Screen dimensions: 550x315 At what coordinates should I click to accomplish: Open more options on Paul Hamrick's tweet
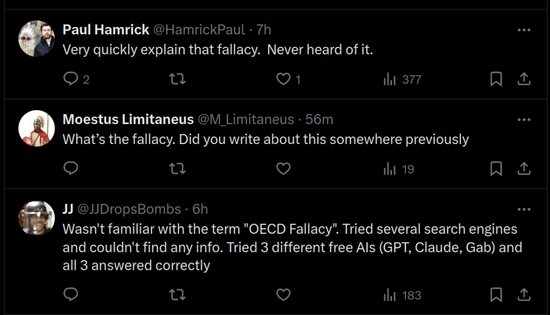click(524, 30)
